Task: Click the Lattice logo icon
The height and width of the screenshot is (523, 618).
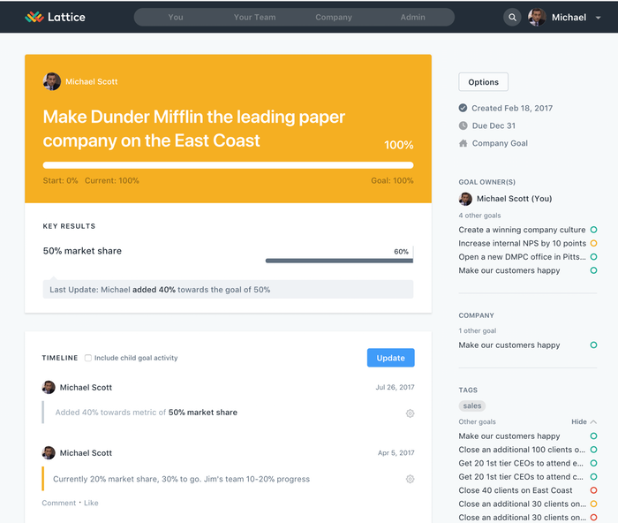Action: pyautogui.click(x=34, y=17)
